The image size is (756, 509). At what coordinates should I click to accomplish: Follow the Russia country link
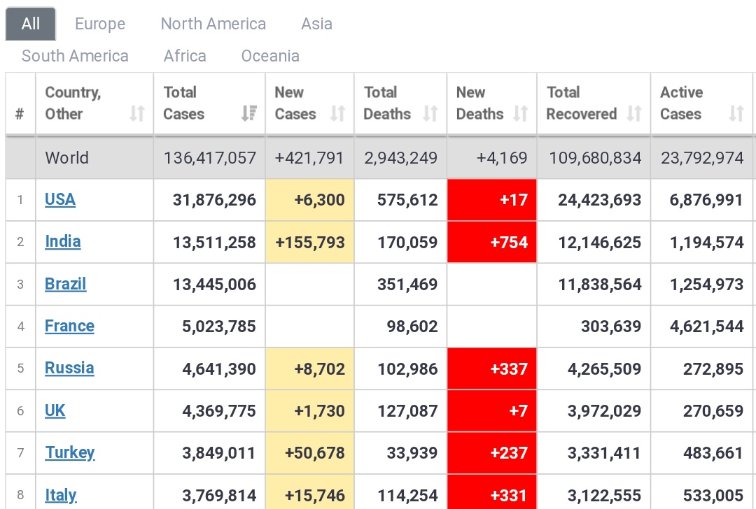[69, 368]
